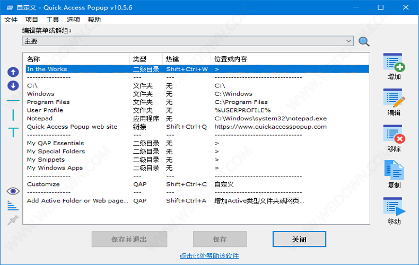Click the 热键 column header

click(187, 59)
